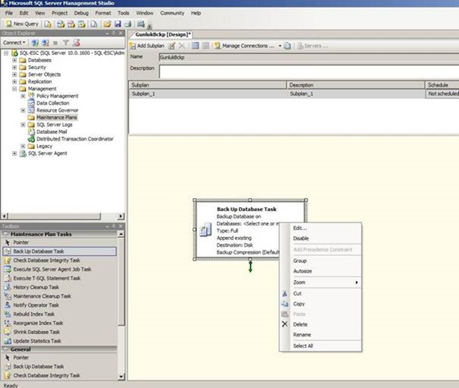Click the Add Subplan button
This screenshot has height=388, width=459.
tap(148, 46)
